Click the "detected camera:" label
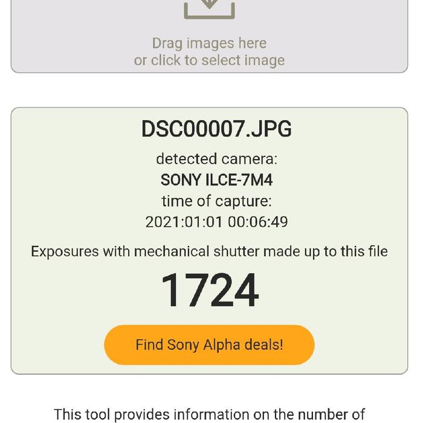This screenshot has height=423, width=423. [x=216, y=159]
